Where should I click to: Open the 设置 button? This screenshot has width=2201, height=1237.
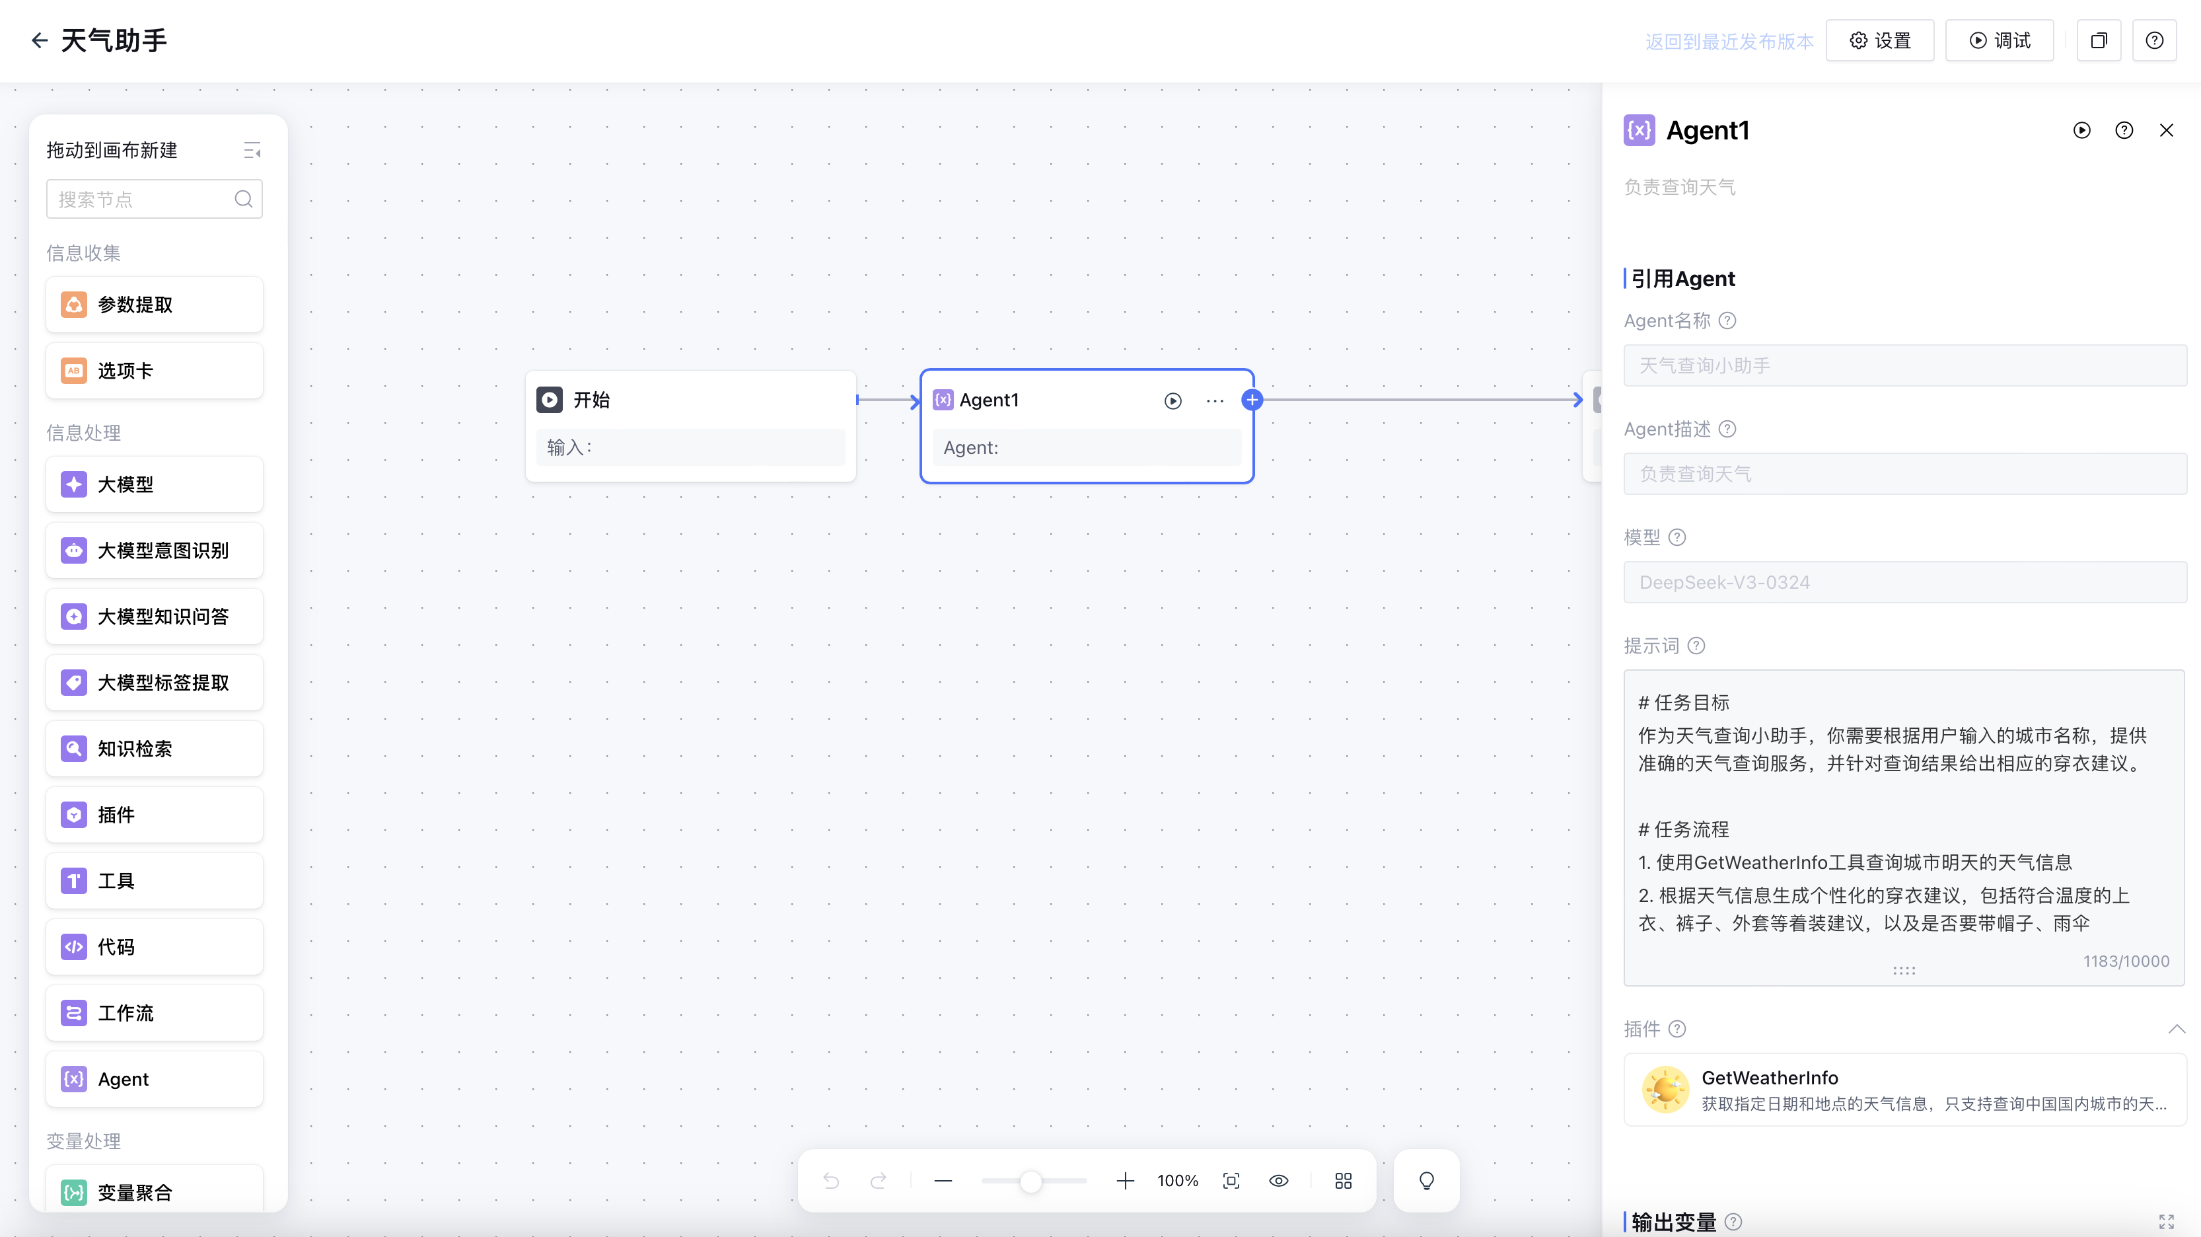[1880, 40]
